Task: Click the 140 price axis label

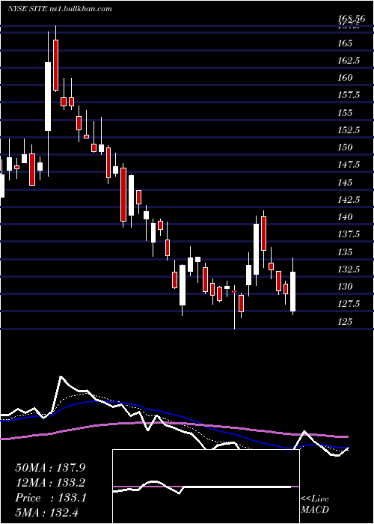Action: [345, 217]
